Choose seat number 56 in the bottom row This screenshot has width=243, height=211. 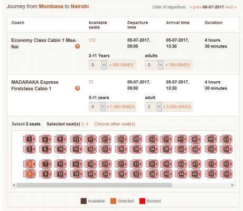[x=226, y=174]
